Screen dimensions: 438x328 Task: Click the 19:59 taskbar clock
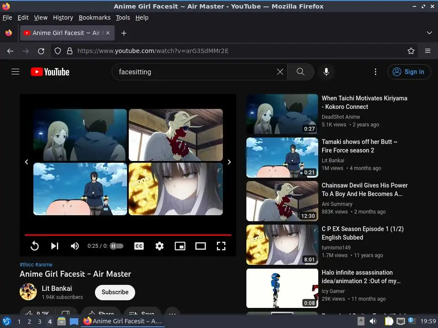pos(428,321)
